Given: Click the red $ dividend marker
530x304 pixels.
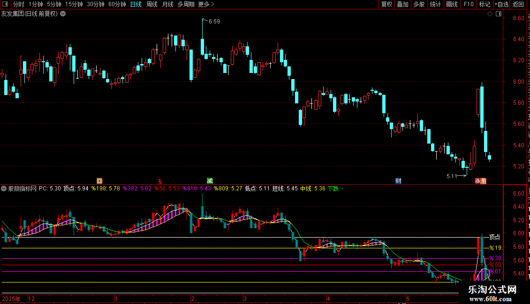Looking at the screenshot, I should pyautogui.click(x=160, y=181).
